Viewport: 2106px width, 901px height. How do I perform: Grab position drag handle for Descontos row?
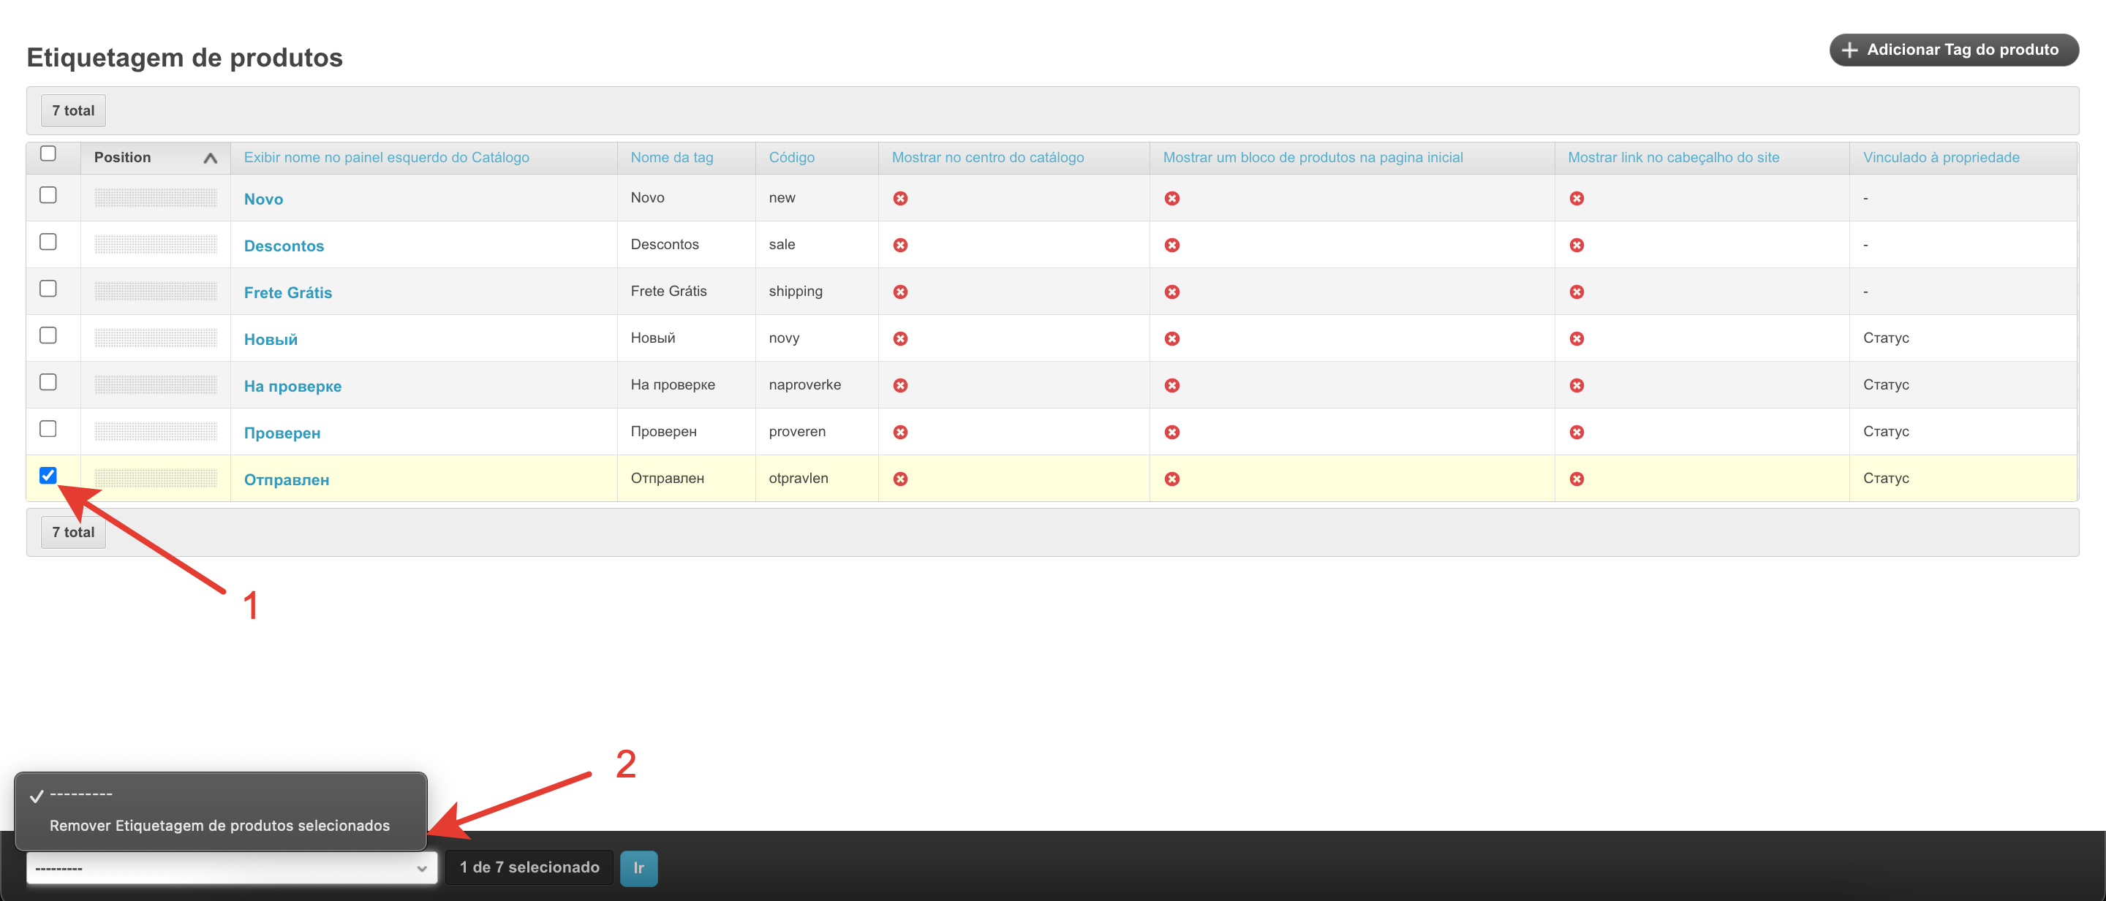tap(155, 244)
